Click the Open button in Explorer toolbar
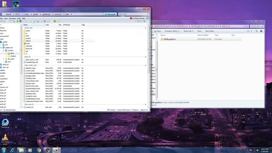The height and width of the screenshot is (153, 272). point(158,31)
